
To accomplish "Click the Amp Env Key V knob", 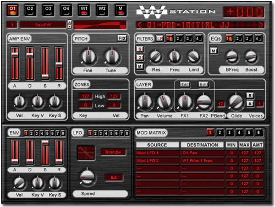I will point(37,101).
